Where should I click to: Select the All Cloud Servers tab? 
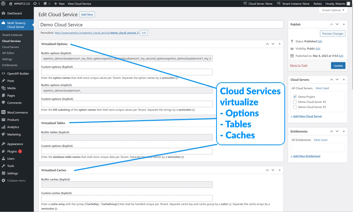point(302,88)
